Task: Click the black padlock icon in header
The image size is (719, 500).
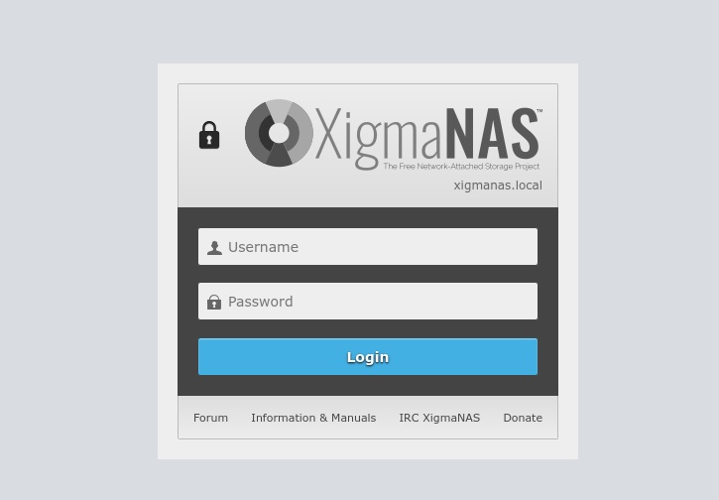Action: click(x=209, y=135)
